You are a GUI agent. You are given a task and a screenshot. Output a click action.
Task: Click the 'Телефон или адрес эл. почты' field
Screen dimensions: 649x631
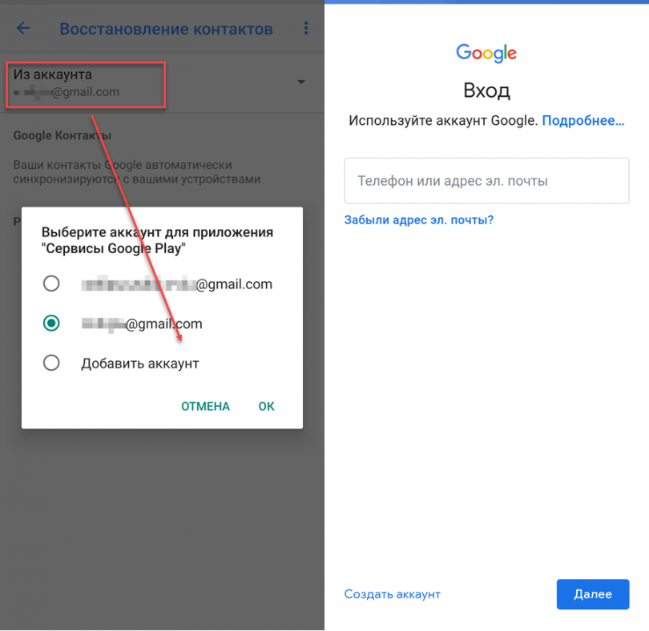coord(487,181)
